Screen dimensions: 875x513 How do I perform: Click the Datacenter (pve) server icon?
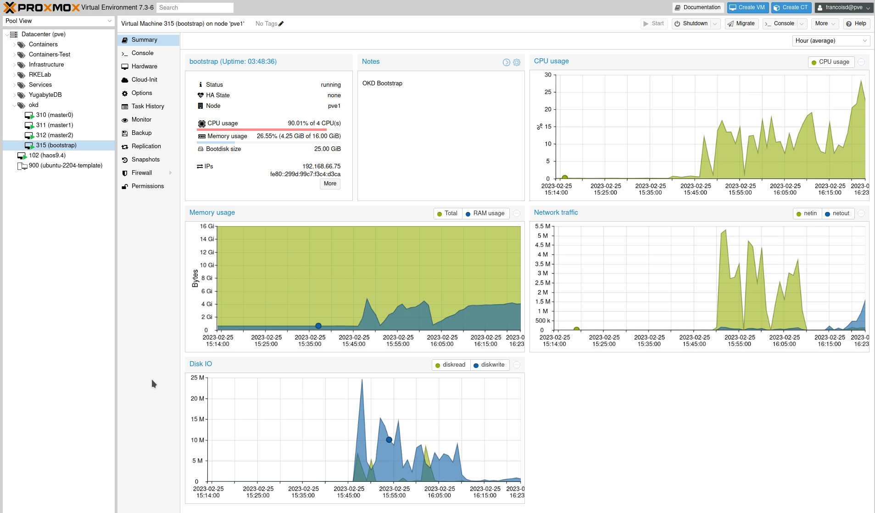(x=14, y=34)
